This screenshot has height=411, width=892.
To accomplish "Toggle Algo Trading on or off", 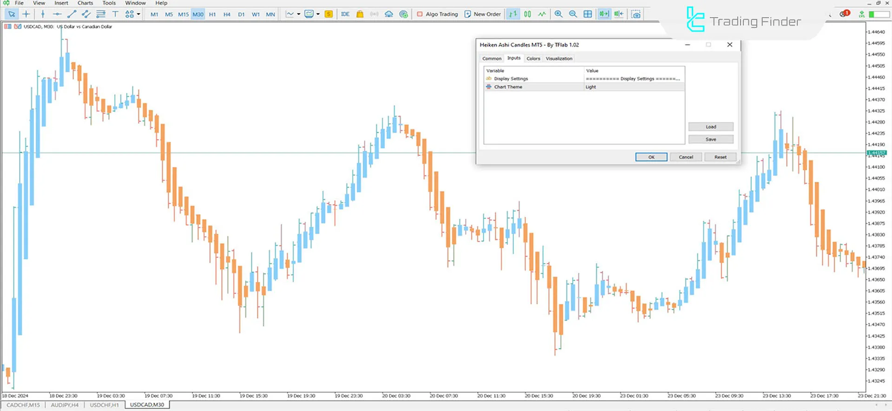I will point(437,14).
